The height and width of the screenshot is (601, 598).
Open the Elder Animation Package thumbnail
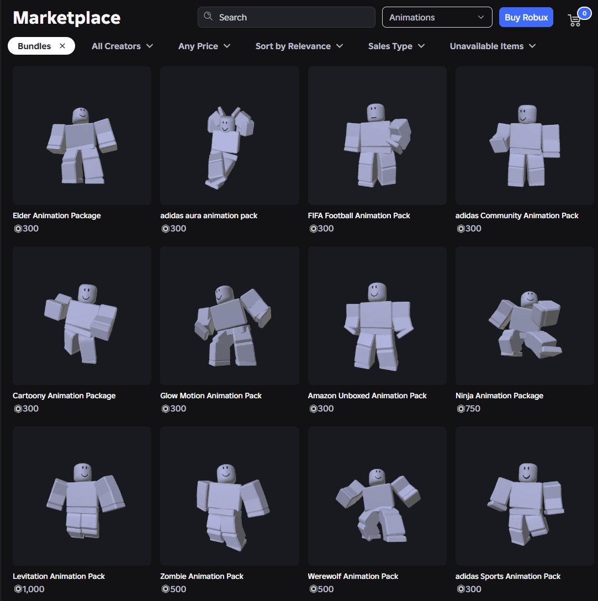click(x=82, y=136)
